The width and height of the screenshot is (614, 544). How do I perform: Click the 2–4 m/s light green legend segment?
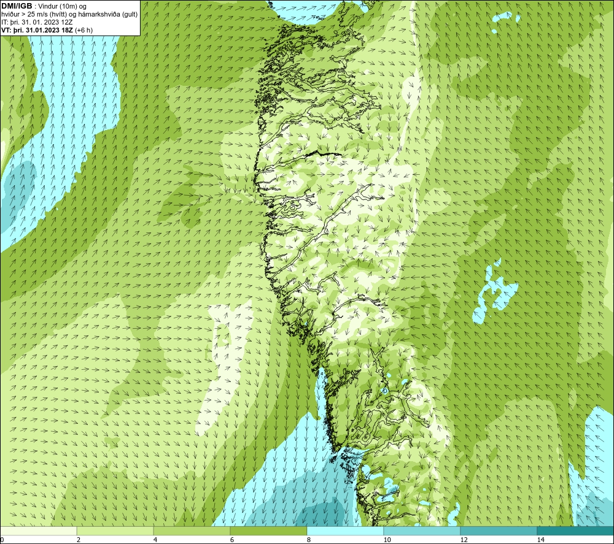coord(115,531)
